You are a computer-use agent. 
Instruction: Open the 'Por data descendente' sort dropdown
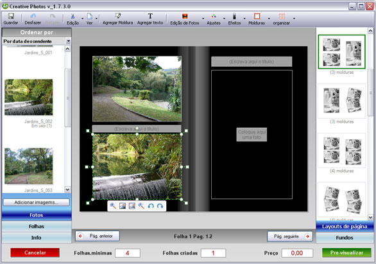point(69,41)
